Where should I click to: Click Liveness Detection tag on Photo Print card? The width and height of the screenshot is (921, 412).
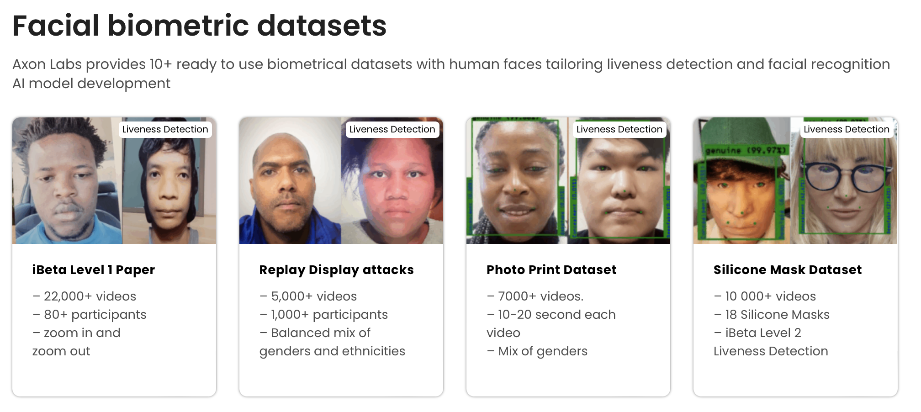619,130
